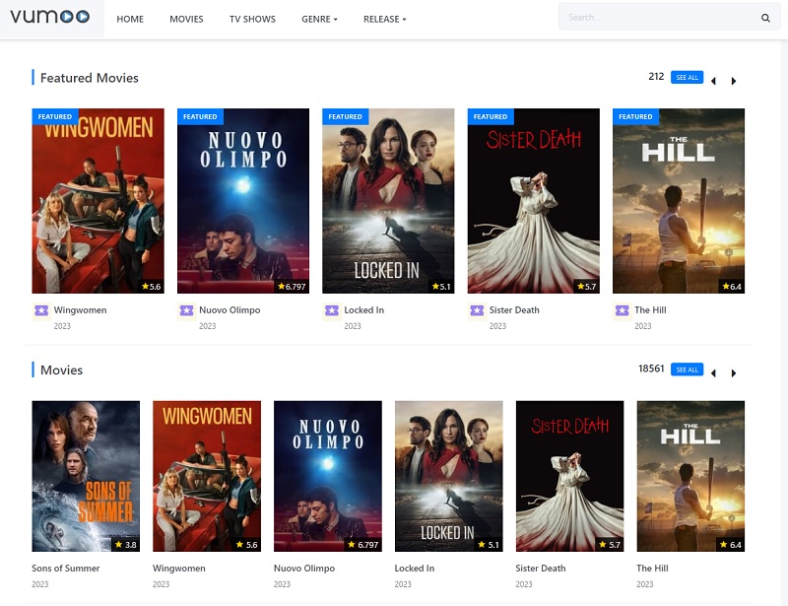This screenshot has height=606, width=788.
Task: Click the 6.4 rating on featured The Hill poster
Action: 732,286
